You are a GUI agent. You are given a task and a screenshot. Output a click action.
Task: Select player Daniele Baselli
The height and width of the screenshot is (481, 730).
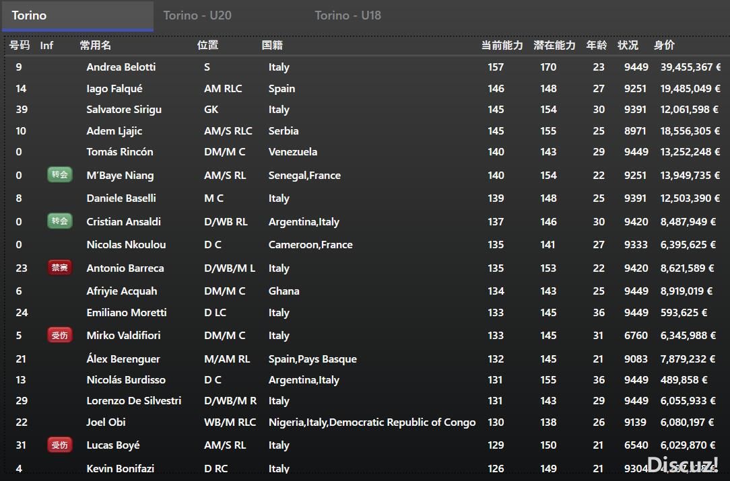[121, 198]
